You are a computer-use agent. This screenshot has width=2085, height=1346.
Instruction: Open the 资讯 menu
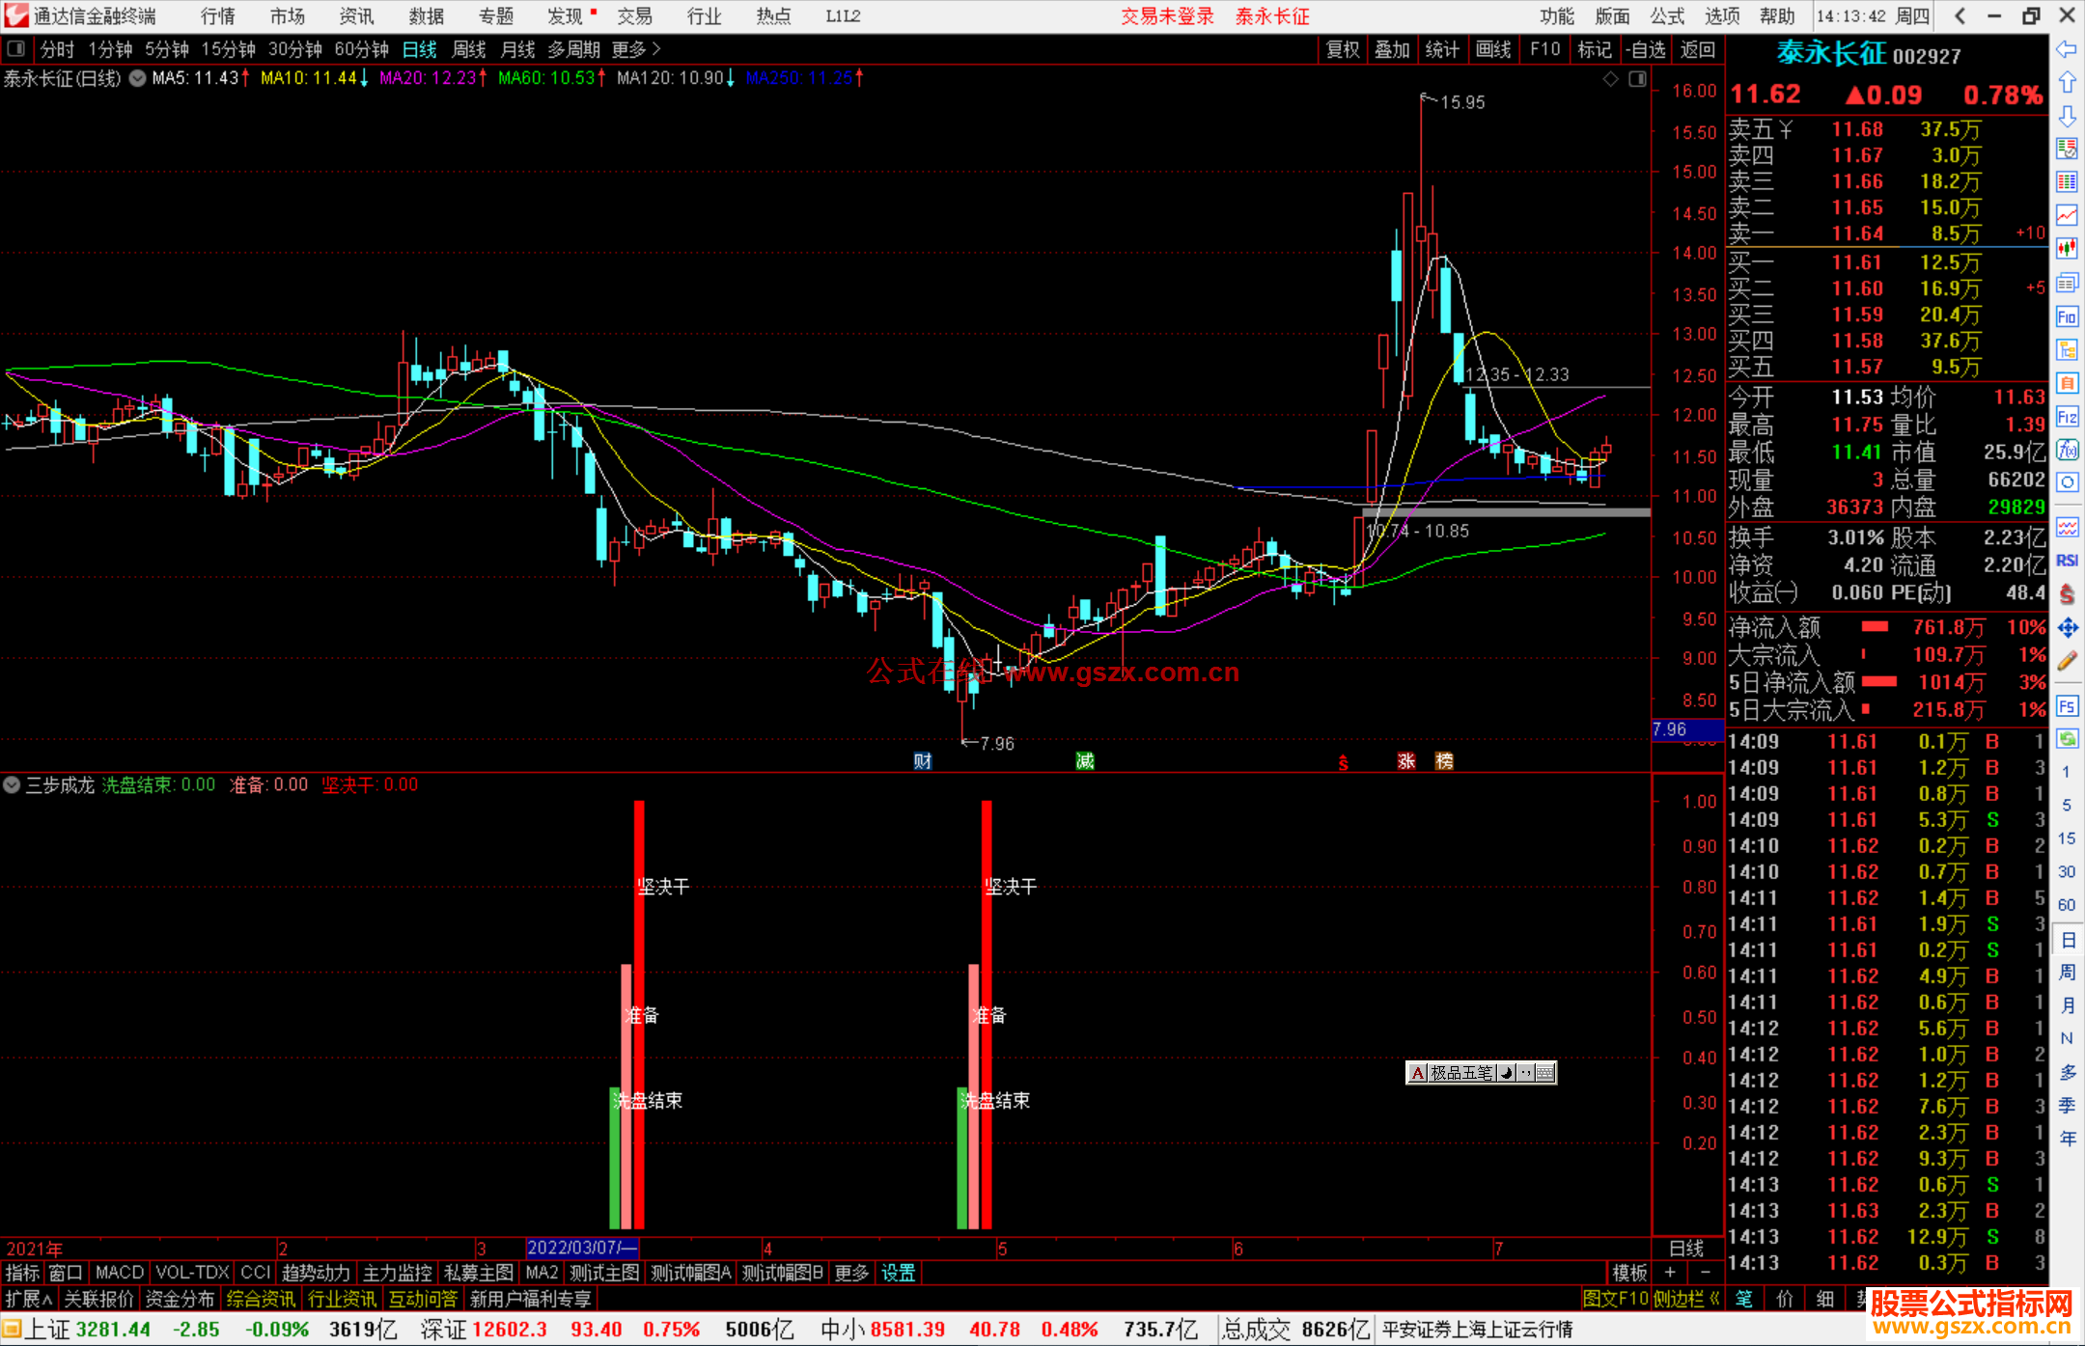click(x=357, y=16)
